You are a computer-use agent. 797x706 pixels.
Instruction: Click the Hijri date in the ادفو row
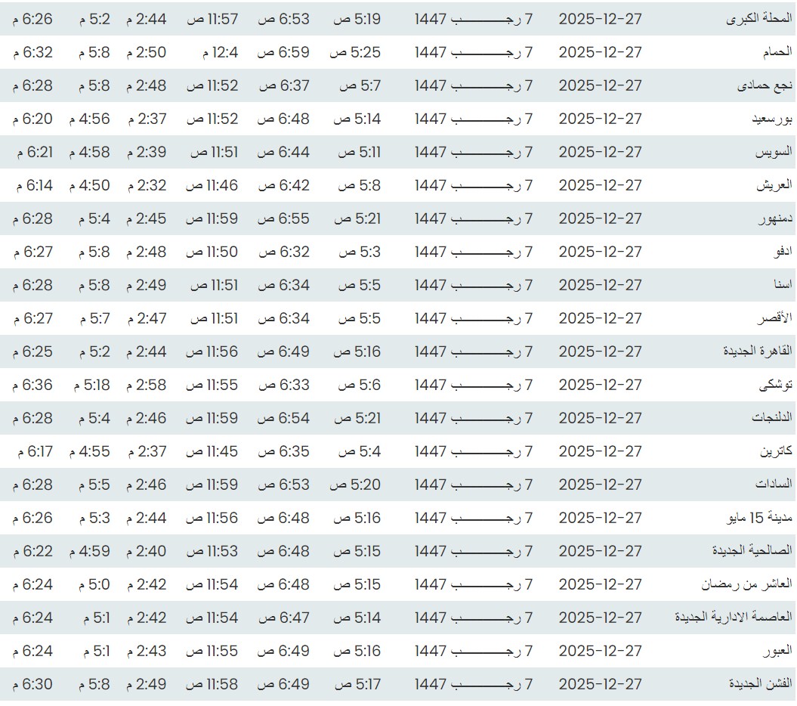(473, 252)
